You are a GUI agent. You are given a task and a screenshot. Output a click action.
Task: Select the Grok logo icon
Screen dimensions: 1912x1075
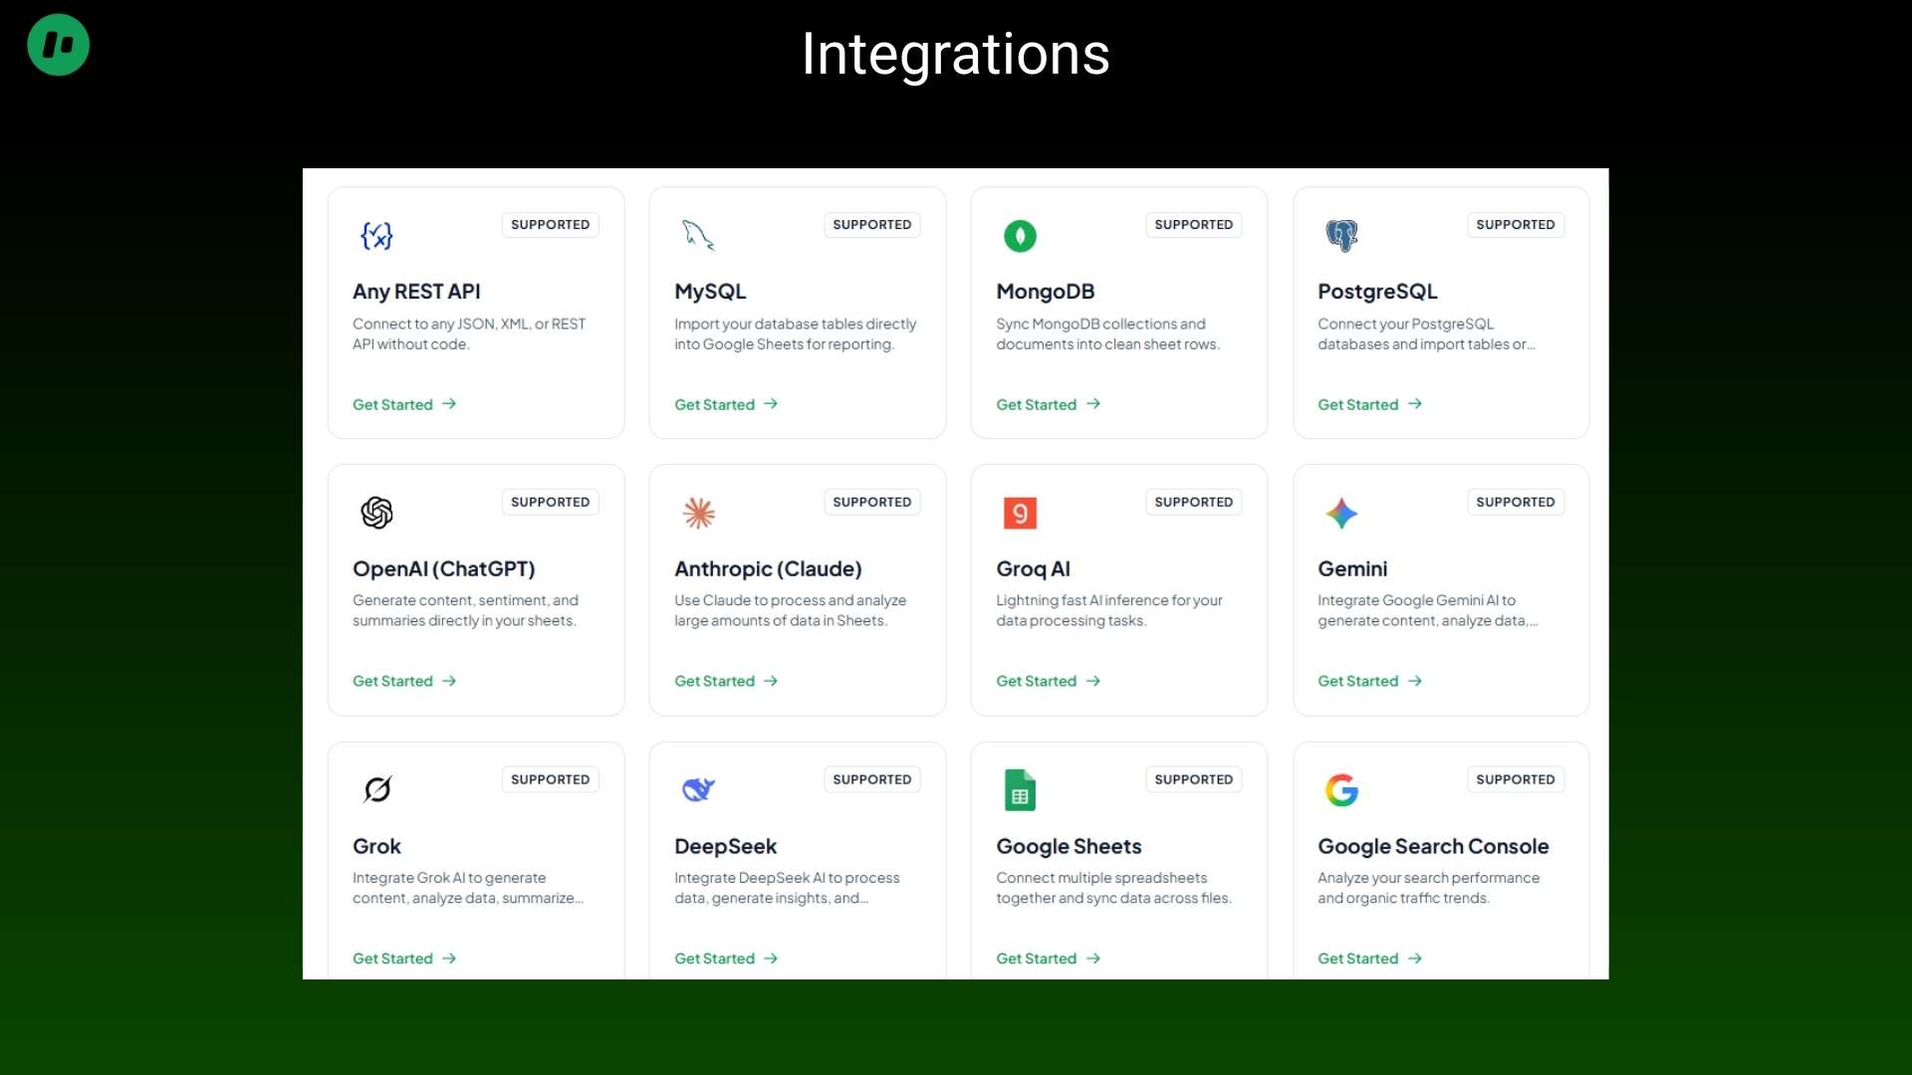(x=376, y=789)
